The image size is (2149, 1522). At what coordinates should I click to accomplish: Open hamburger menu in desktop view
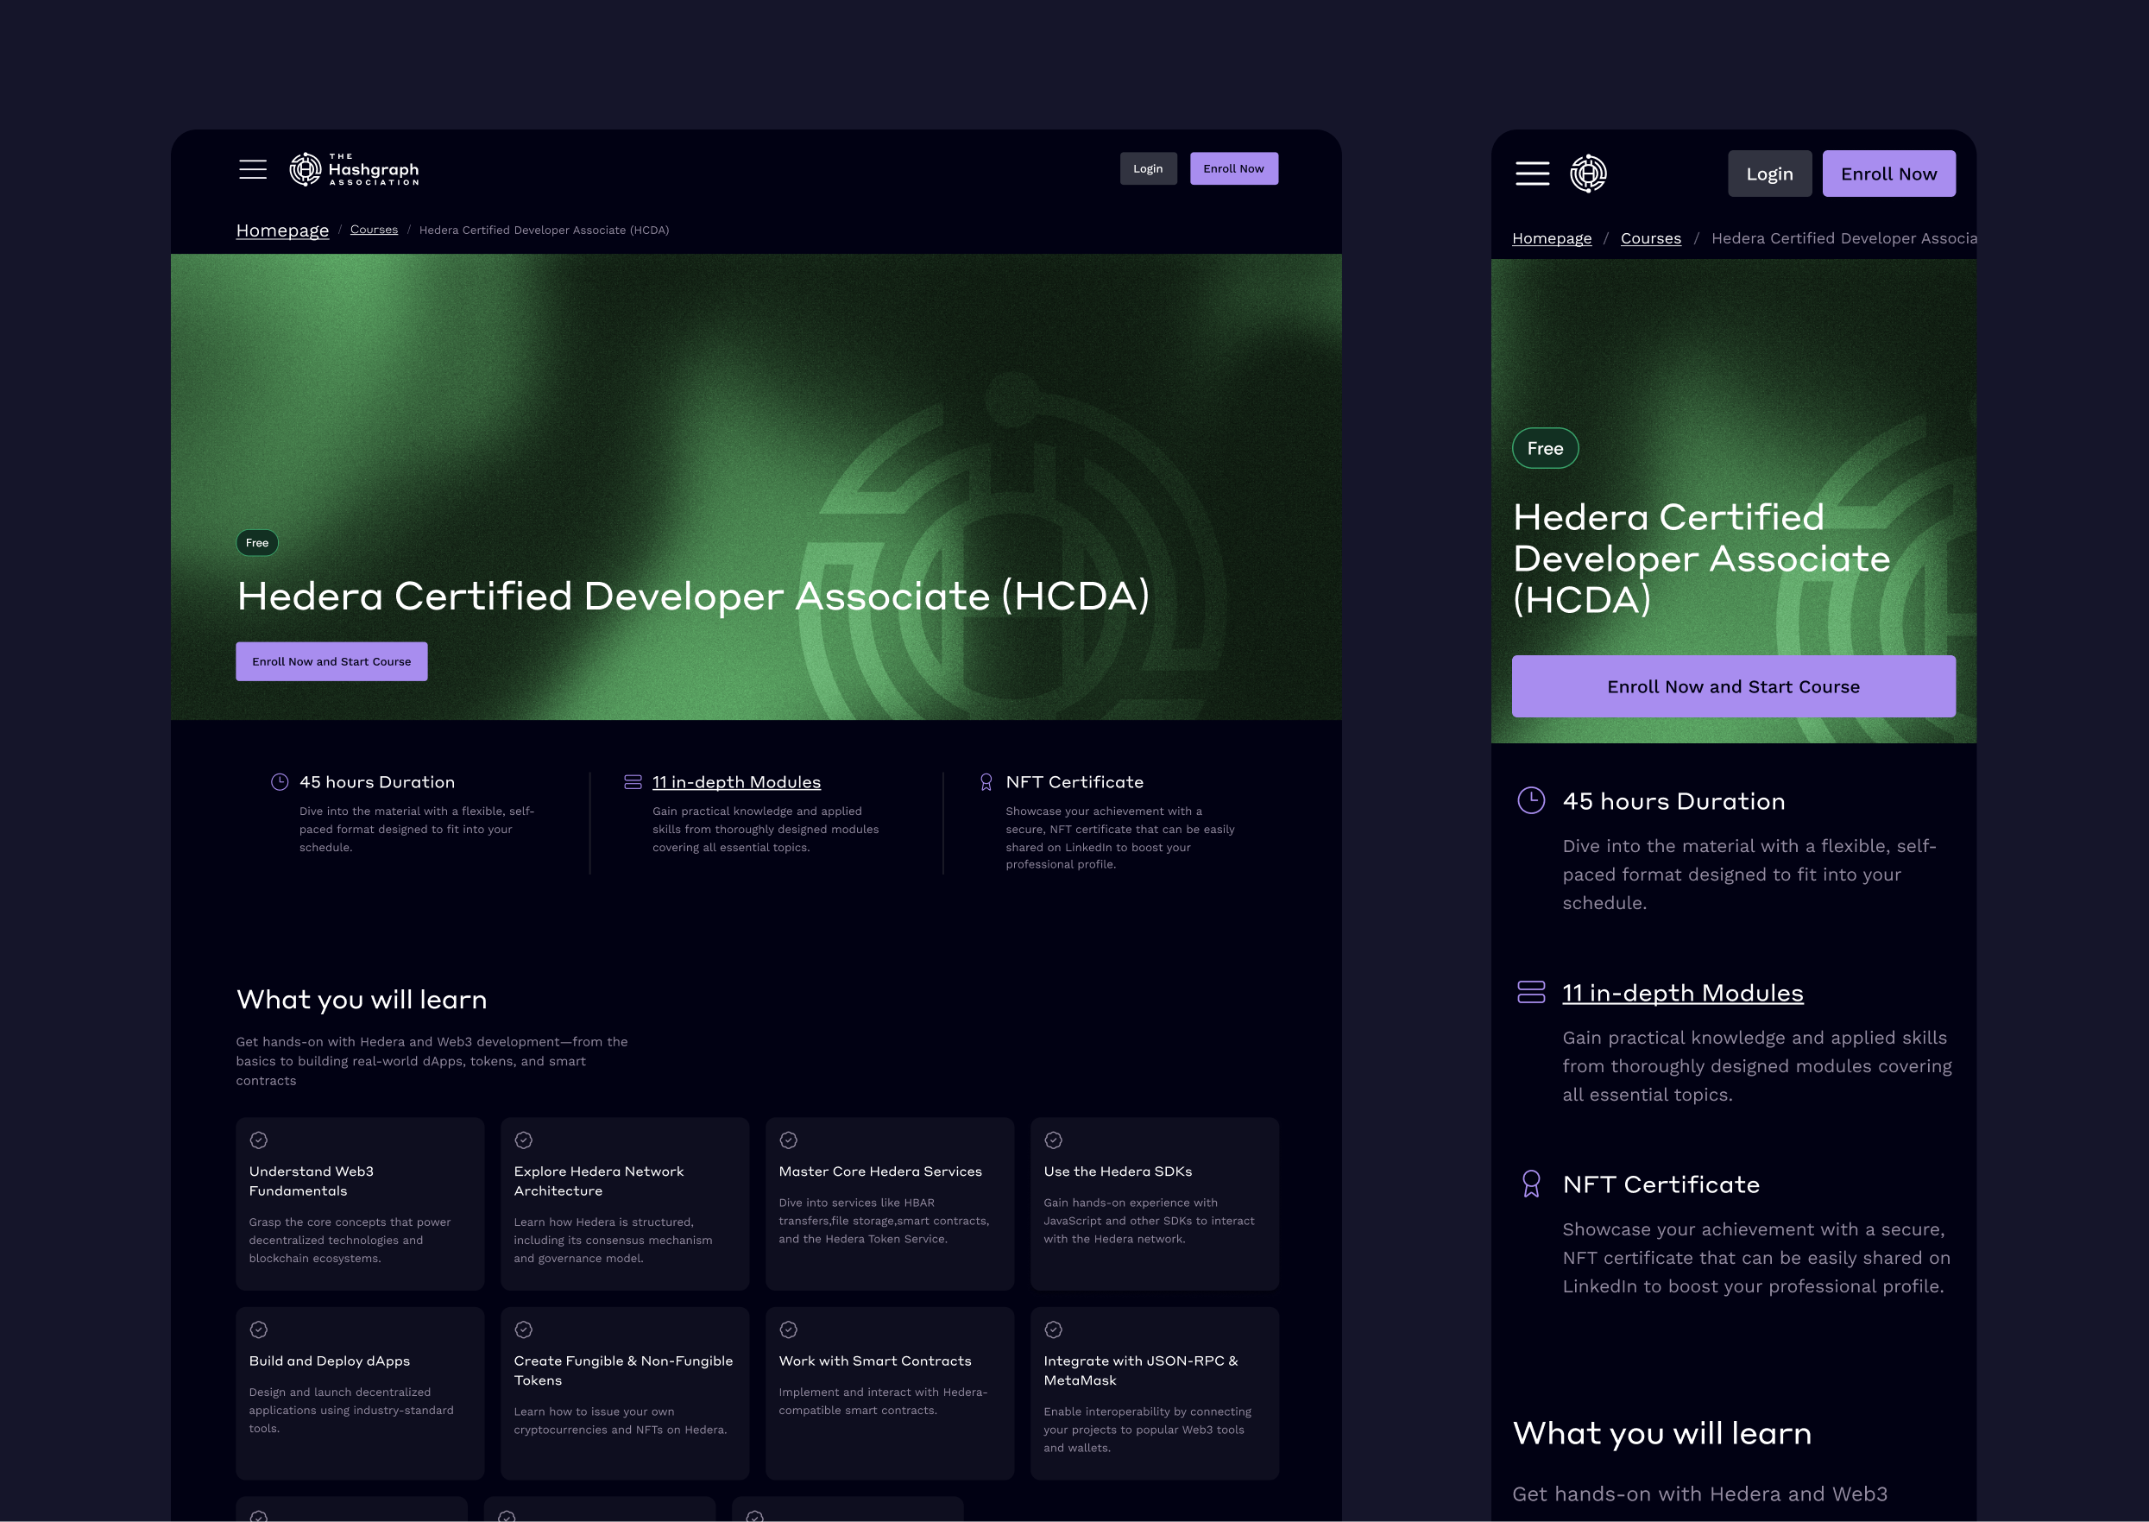253,168
